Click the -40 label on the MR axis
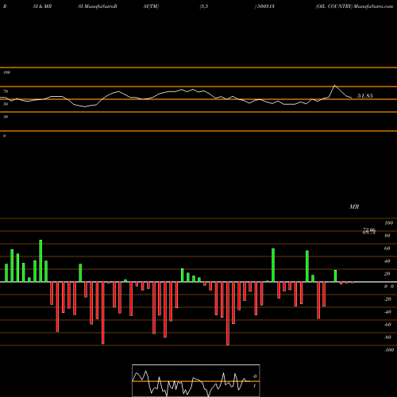The height and width of the screenshot is (397, 397). pyautogui.click(x=387, y=312)
